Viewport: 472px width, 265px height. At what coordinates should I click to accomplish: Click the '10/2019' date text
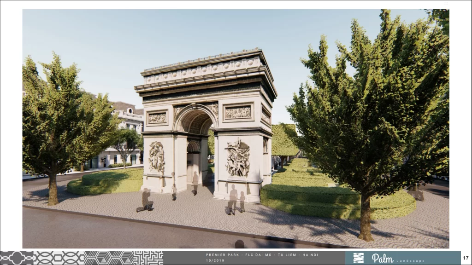(214, 260)
